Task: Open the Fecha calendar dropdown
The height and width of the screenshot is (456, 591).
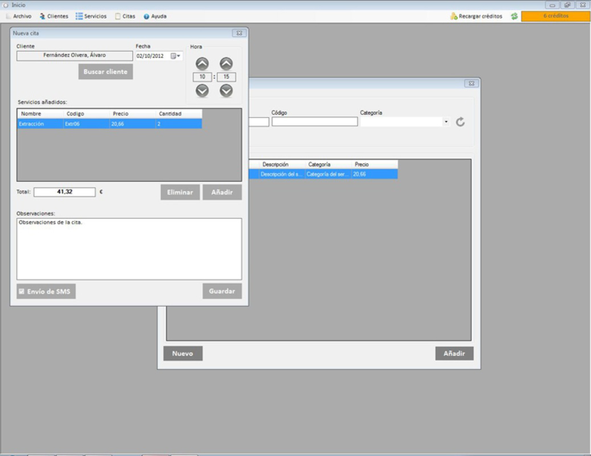Action: [x=175, y=56]
